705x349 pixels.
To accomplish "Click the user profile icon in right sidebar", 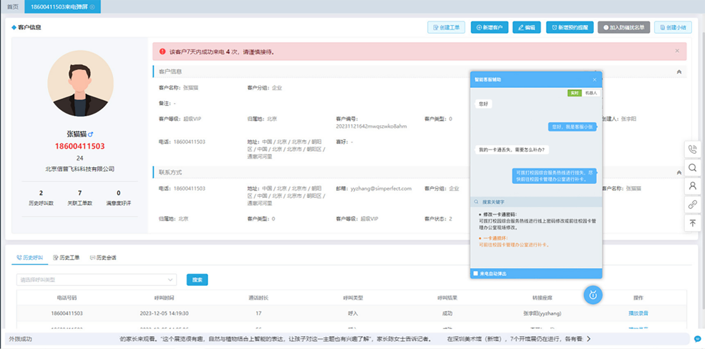I will 692,186.
